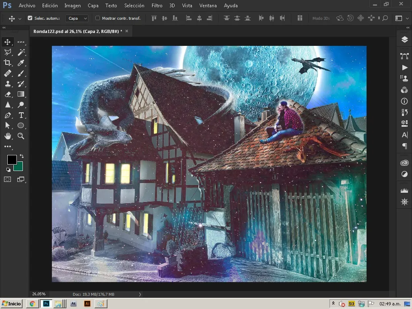Select the Zoom tool in the toolbox
This screenshot has height=309, width=412.
[x=21, y=136]
